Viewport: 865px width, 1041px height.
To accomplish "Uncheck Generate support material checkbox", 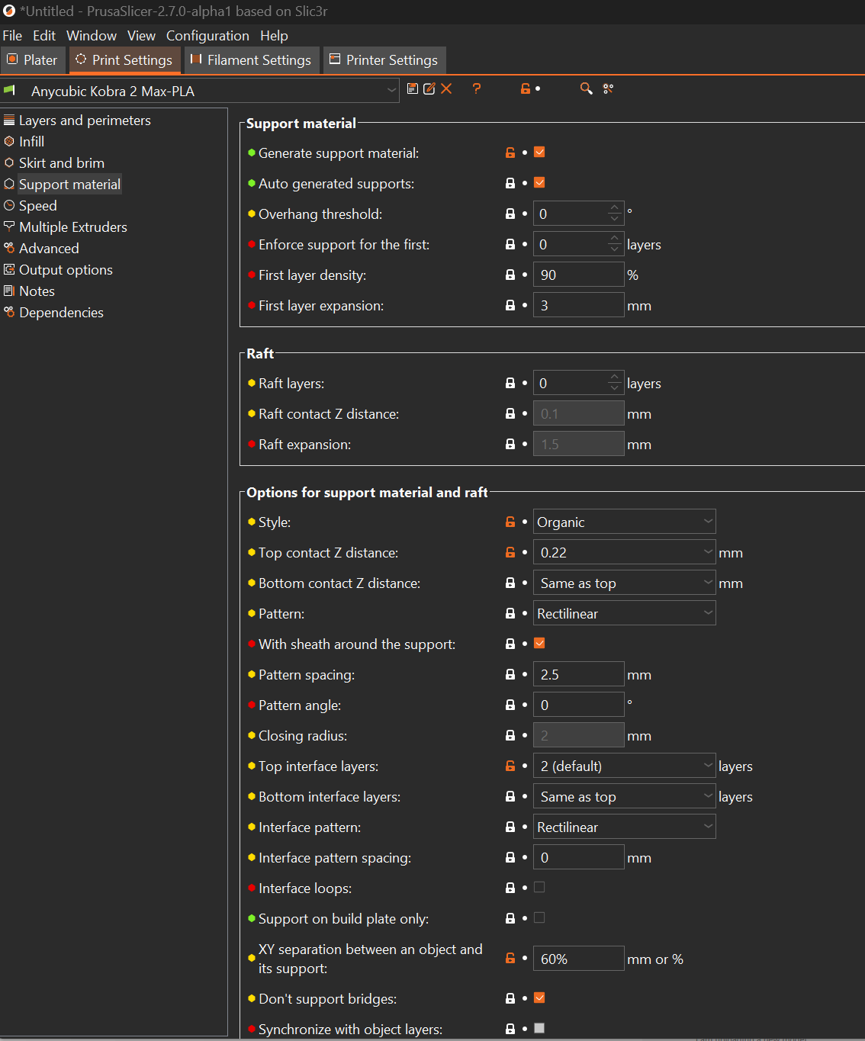I will pos(539,153).
